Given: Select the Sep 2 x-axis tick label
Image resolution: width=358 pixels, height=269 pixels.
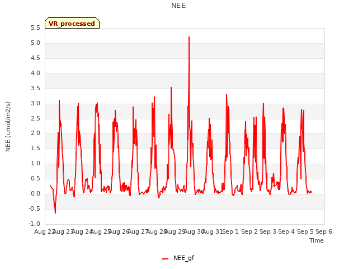Looking at the screenshot, I should 249,231.
